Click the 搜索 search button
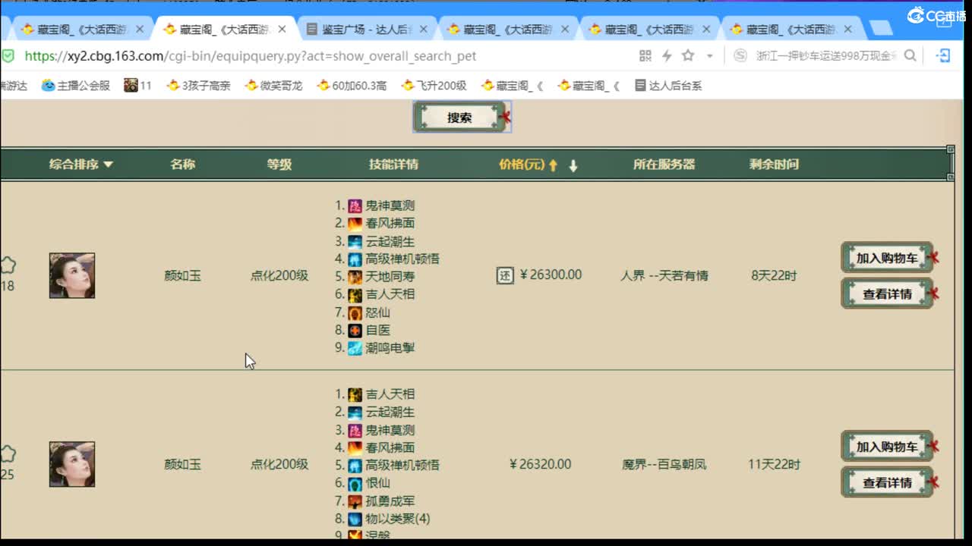The height and width of the screenshot is (546, 972). pyautogui.click(x=460, y=118)
